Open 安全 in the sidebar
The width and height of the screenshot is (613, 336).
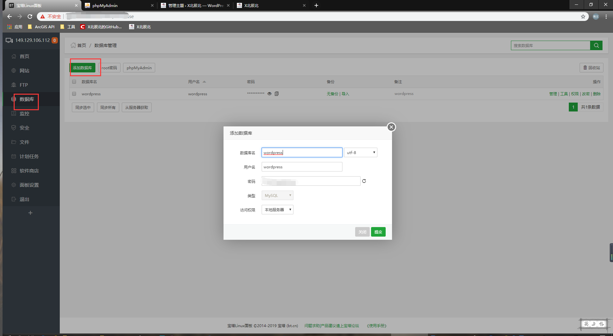(24, 128)
